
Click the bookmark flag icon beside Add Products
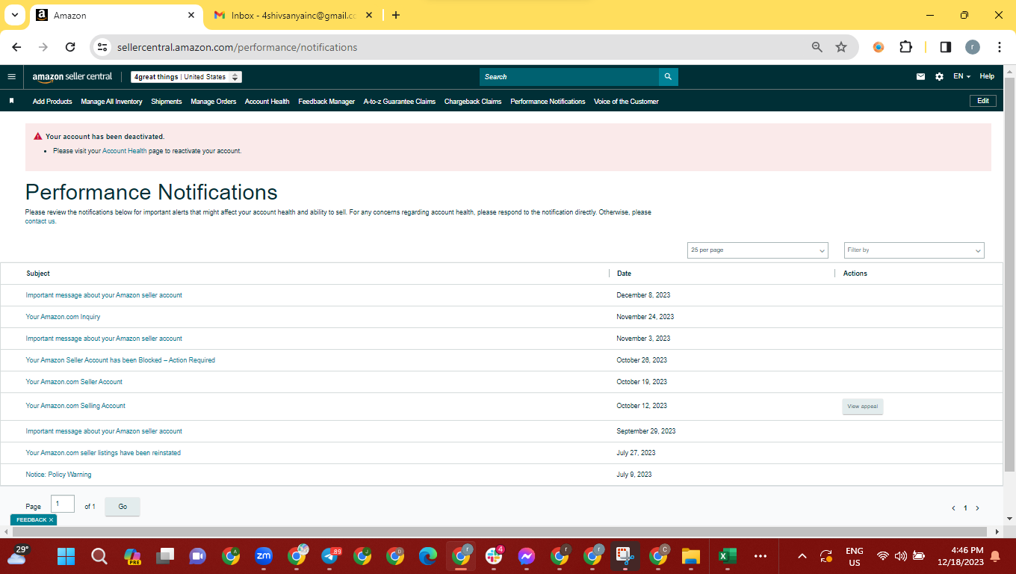coord(11,101)
